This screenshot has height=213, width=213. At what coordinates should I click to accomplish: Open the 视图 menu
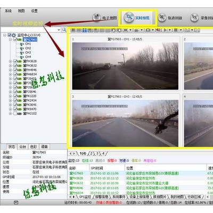pos(21,11)
